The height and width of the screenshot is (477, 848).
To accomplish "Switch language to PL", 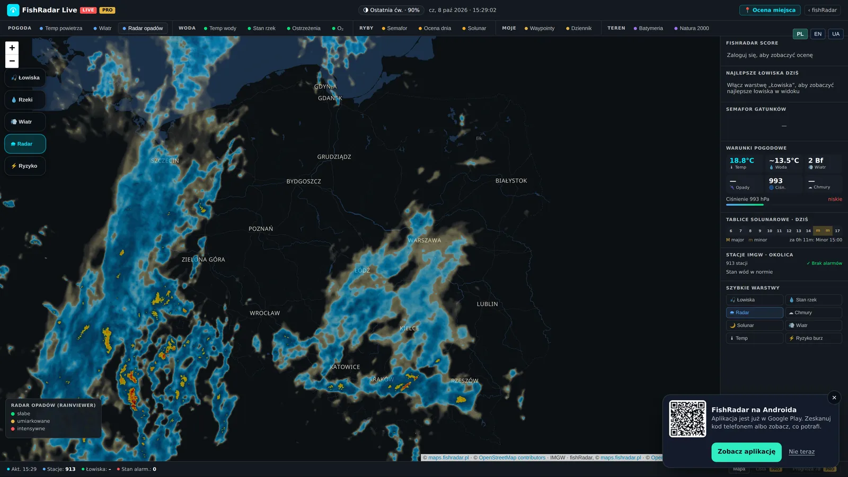I will tap(800, 34).
